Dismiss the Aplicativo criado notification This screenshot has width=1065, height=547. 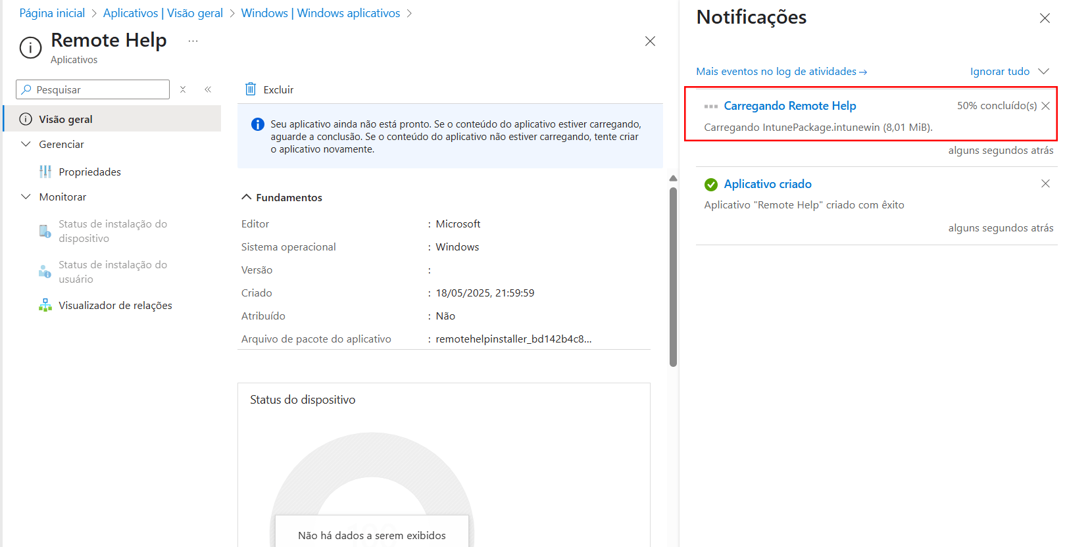pyautogui.click(x=1045, y=183)
